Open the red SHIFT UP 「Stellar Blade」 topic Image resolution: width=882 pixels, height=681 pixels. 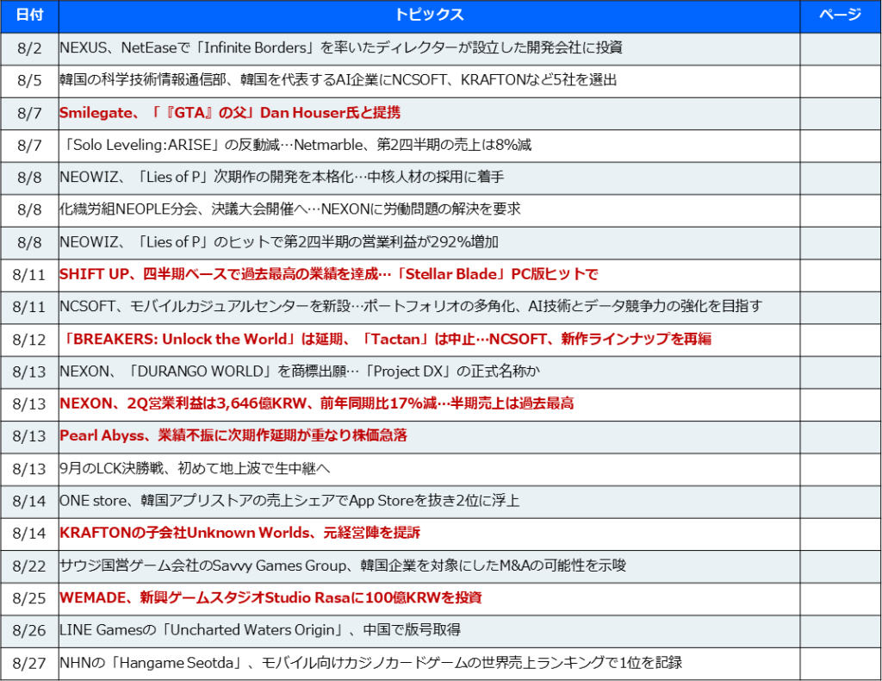(x=328, y=274)
